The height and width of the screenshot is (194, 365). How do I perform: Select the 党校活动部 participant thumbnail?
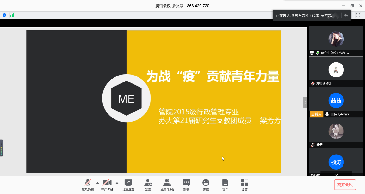(x=336, y=71)
